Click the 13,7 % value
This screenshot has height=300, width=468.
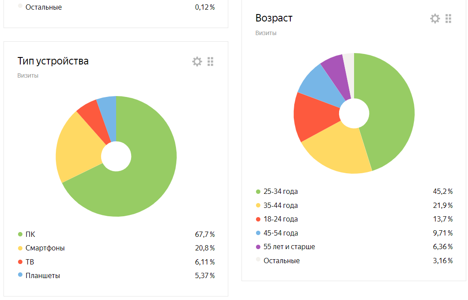point(442,219)
